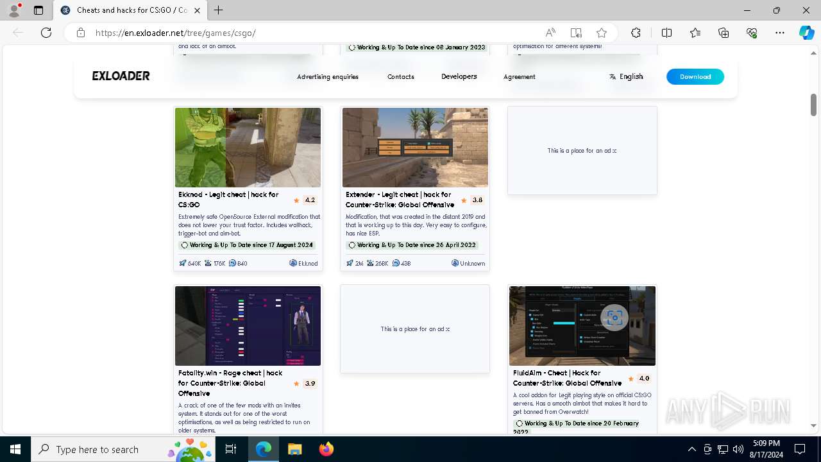Click the taskbar search box
The width and height of the screenshot is (821, 462).
coord(123,449)
